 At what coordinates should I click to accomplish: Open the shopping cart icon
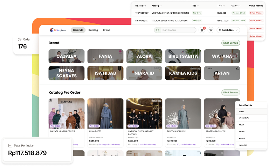pos(202,30)
